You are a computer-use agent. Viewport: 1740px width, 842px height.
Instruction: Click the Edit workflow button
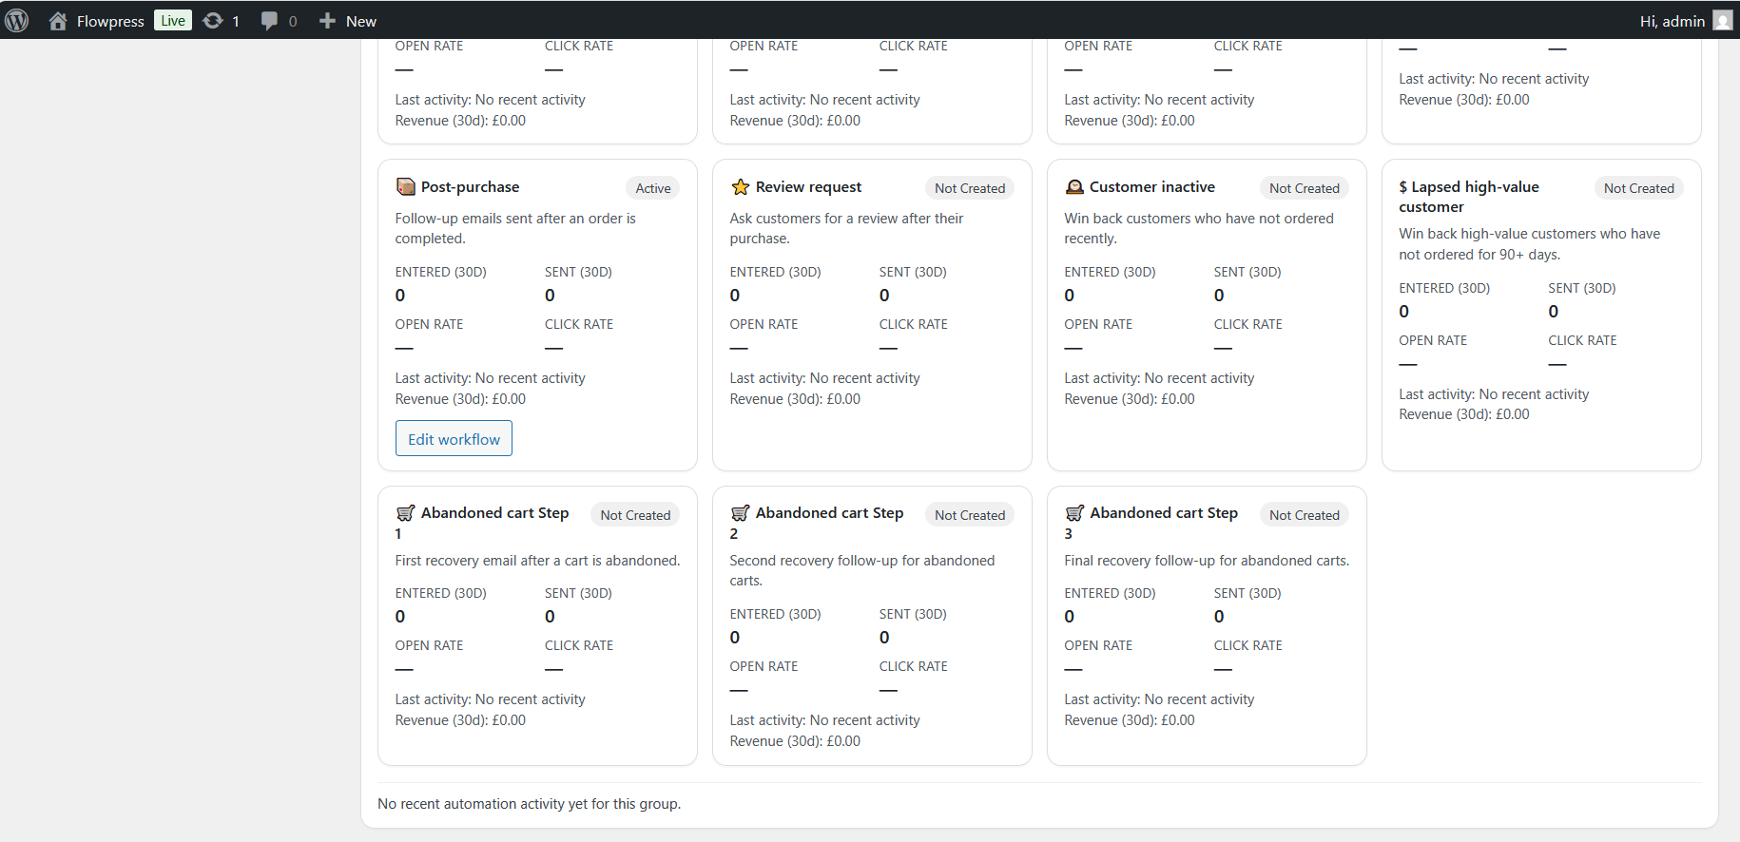(x=454, y=438)
